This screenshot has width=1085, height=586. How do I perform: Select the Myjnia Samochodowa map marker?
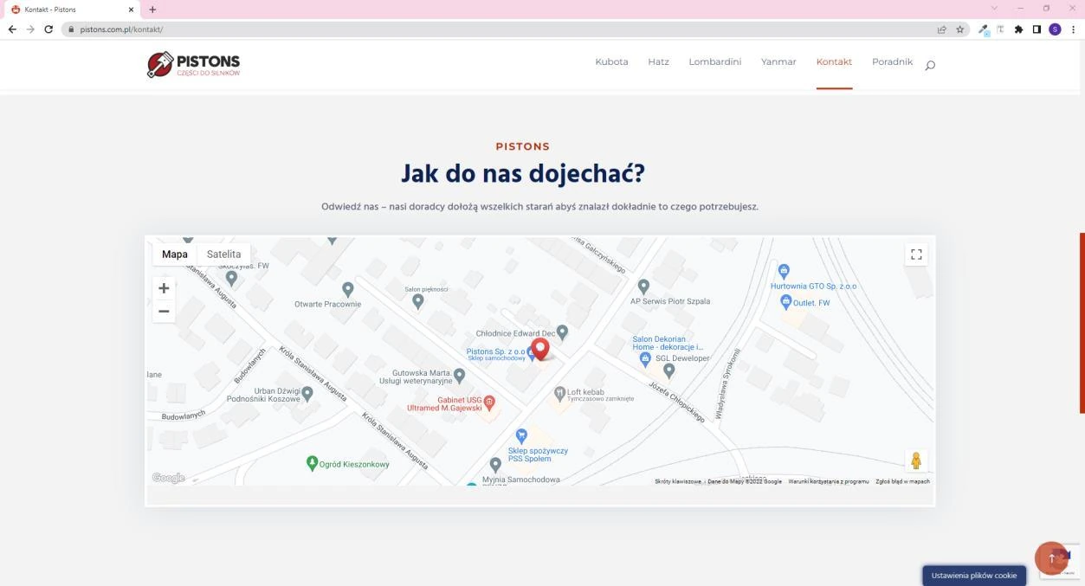(x=495, y=466)
